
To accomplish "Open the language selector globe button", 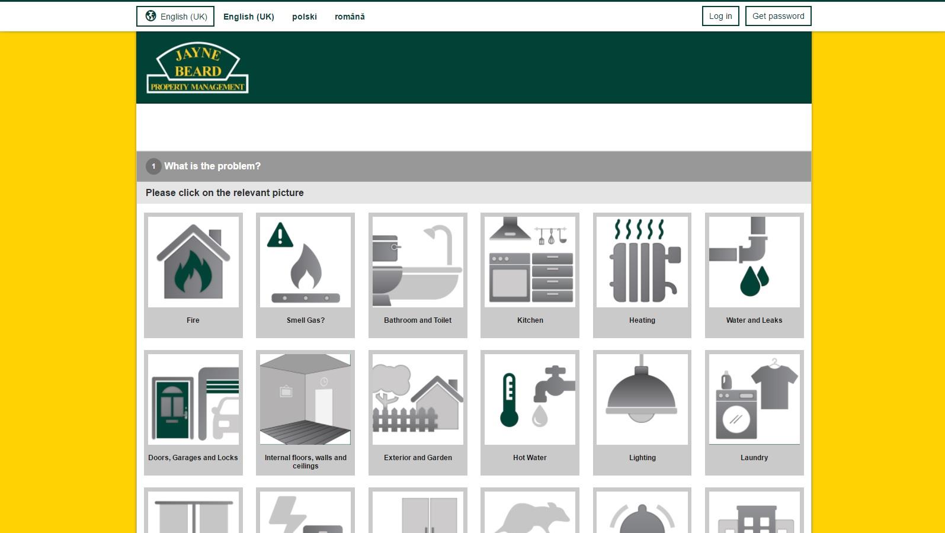I will (175, 17).
